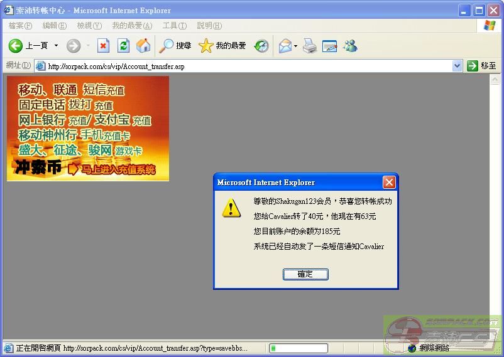Image resolution: width=504 pixels, height=357 pixels.
Task: Open the History toolbar icon
Action: pyautogui.click(x=261, y=46)
